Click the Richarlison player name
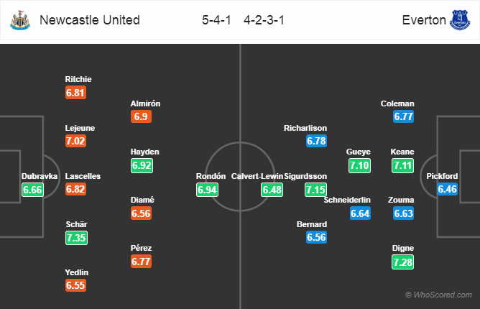This screenshot has width=480, height=309. (x=307, y=127)
